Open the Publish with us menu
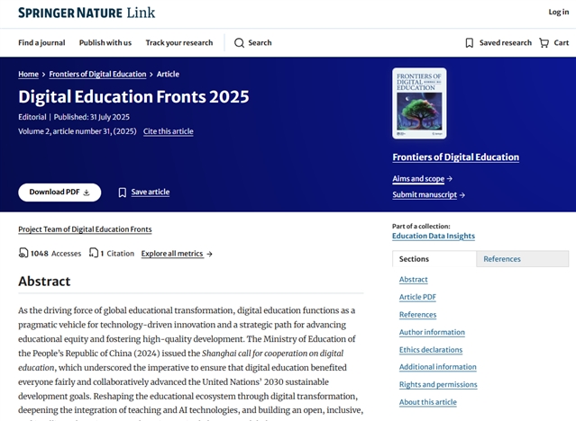The width and height of the screenshot is (576, 421). pos(105,43)
